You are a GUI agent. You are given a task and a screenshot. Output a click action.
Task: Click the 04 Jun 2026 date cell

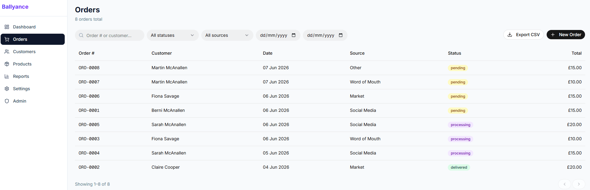[276, 167]
